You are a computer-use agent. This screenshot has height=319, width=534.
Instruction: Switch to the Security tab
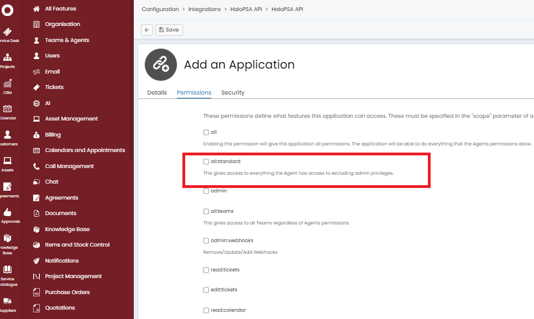(233, 92)
